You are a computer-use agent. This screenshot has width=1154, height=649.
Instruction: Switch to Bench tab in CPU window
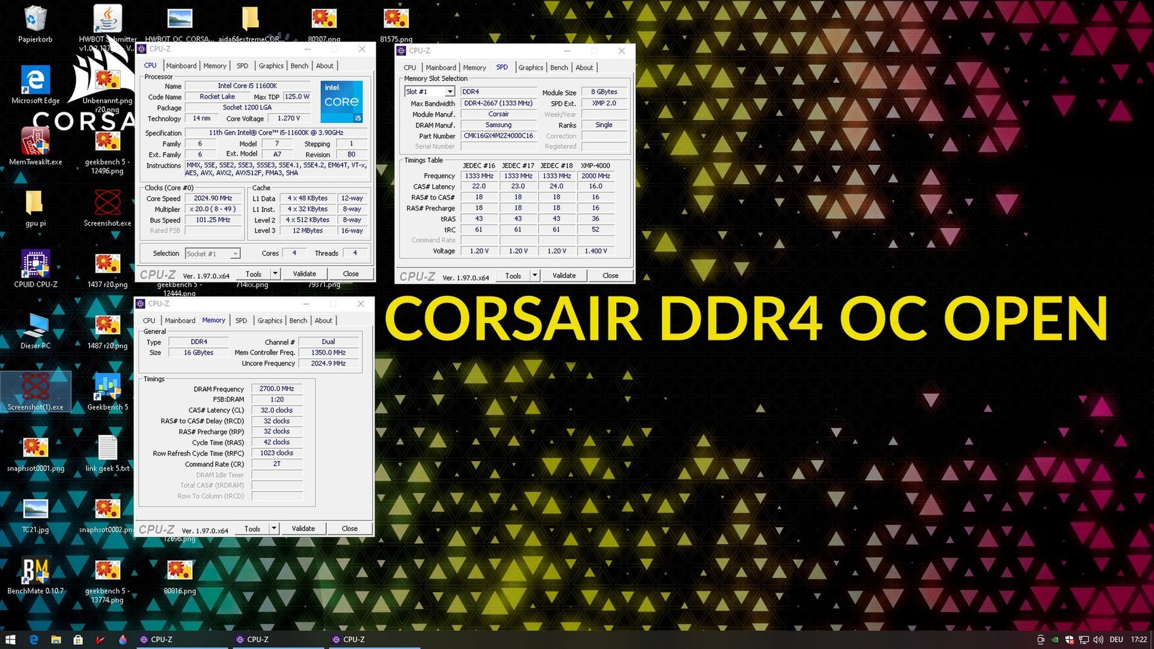299,66
